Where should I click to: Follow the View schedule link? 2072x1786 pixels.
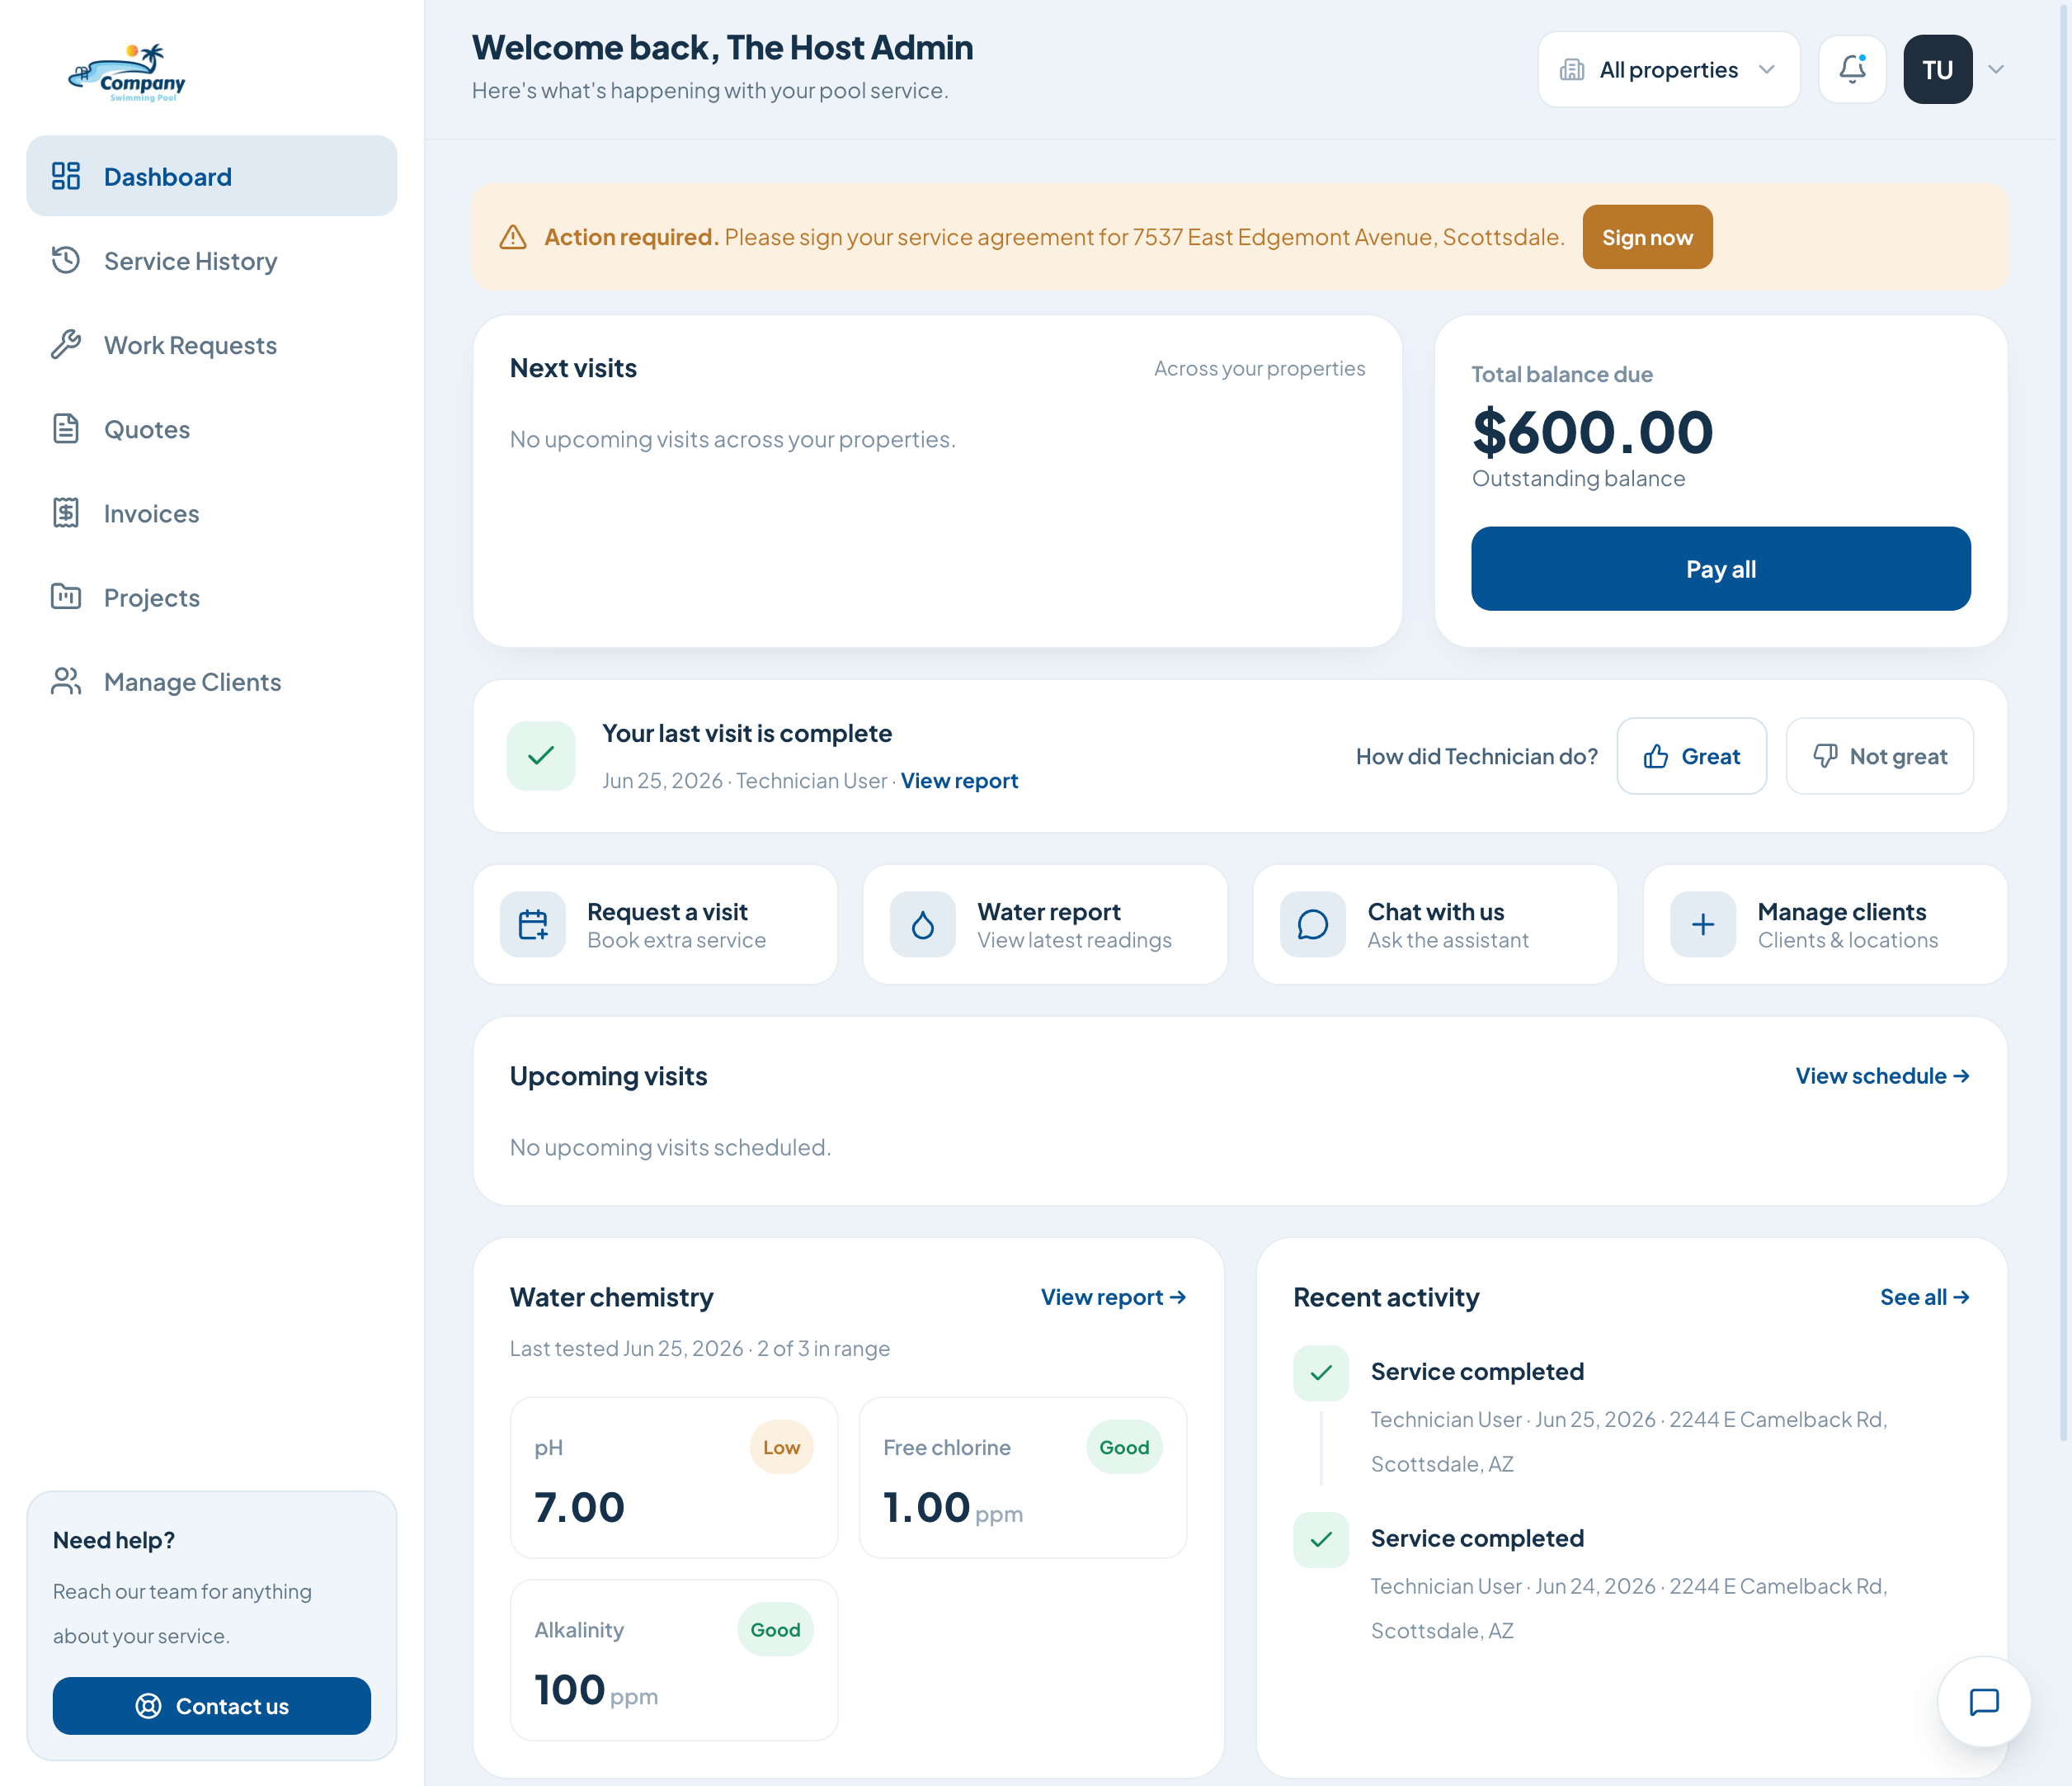tap(1882, 1075)
